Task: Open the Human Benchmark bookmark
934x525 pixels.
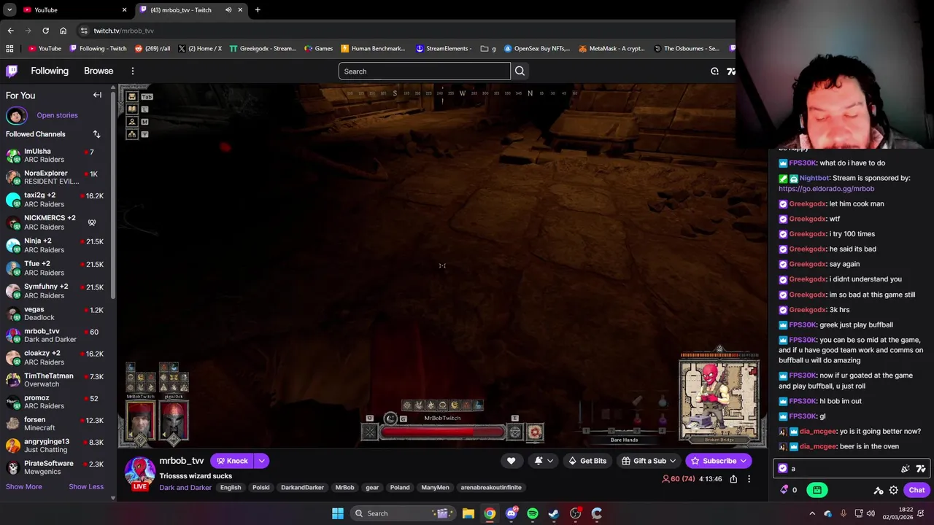Action: (x=373, y=49)
